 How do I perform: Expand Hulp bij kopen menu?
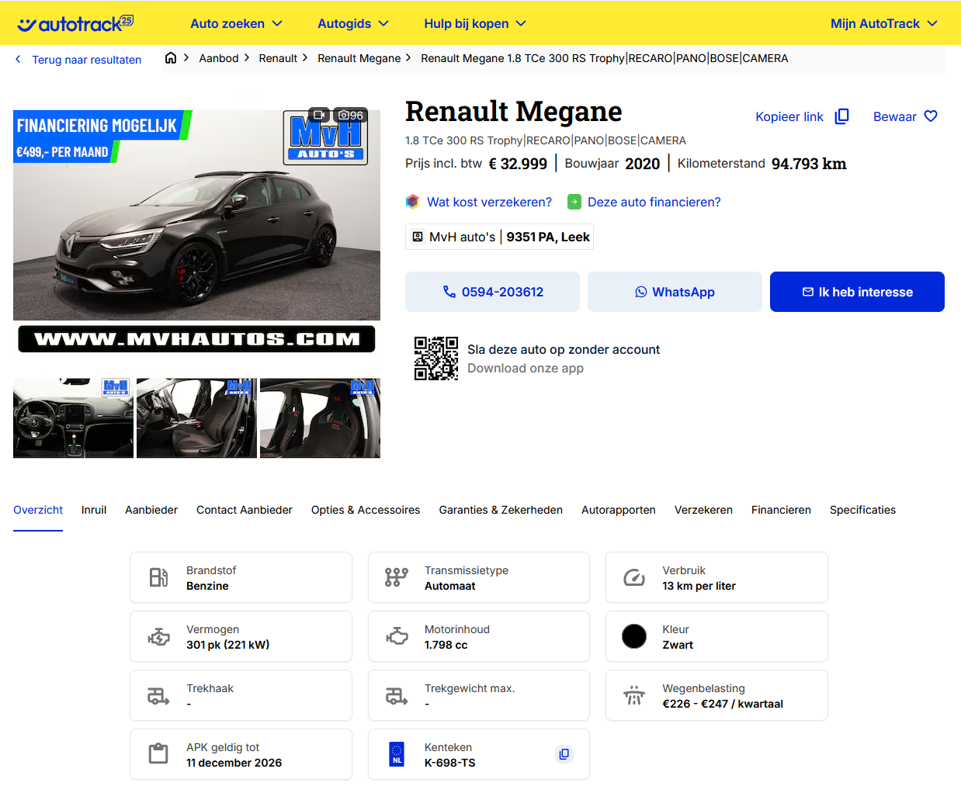474,24
